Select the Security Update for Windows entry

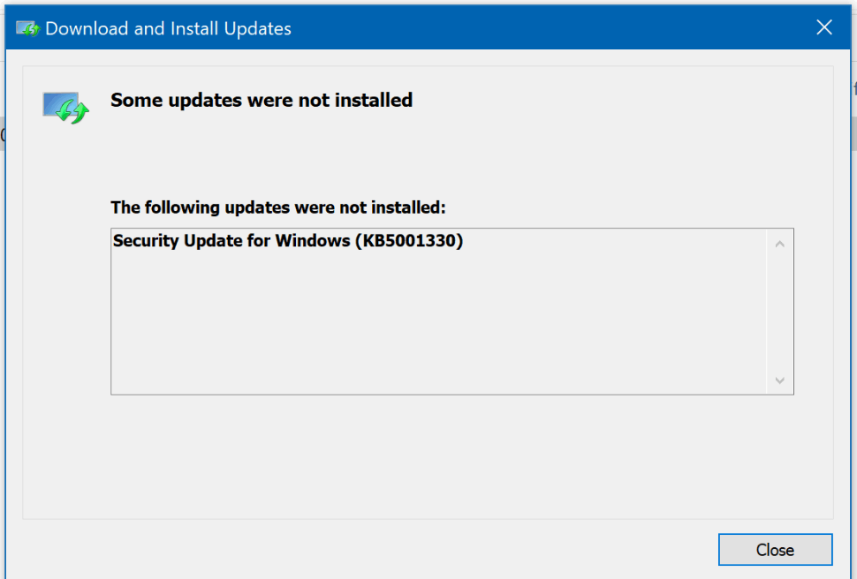click(x=287, y=241)
